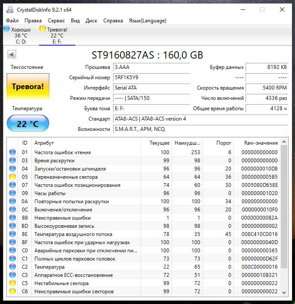Go to previous disk with left arrow
Viewport: 295px width, 304px height.
(x=12, y=55)
